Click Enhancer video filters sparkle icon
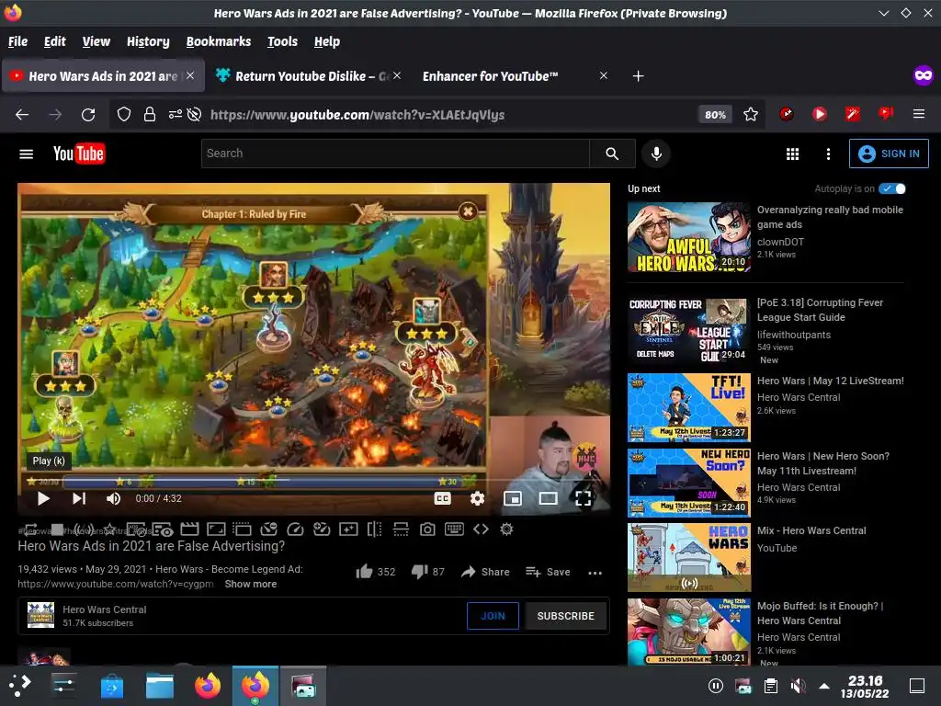Screen dimensions: 941x706 click(x=348, y=529)
